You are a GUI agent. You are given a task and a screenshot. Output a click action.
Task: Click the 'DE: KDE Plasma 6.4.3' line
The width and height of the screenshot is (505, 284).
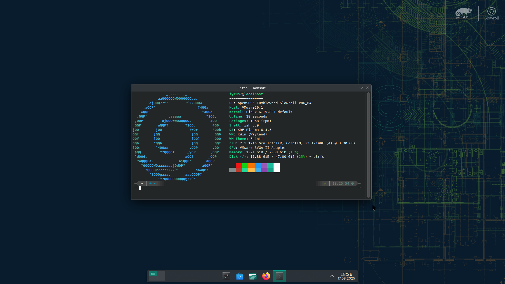pyautogui.click(x=250, y=130)
